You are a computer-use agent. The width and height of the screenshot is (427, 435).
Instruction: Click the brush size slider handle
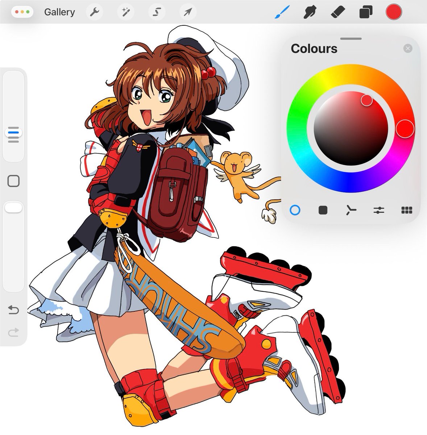click(13, 132)
